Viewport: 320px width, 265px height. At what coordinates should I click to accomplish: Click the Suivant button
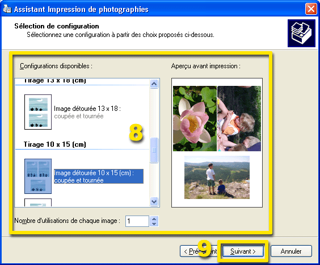[x=243, y=251]
